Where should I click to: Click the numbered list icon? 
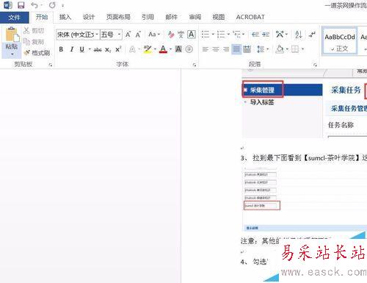coord(221,35)
